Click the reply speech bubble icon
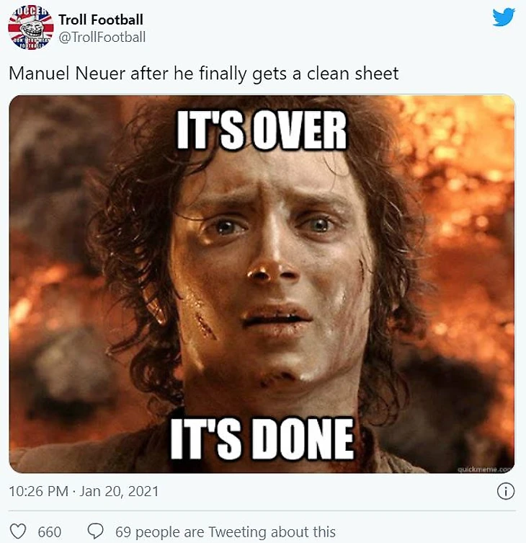This screenshot has height=543, width=526. point(96,532)
